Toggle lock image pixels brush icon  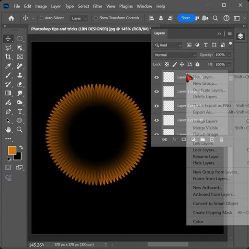(x=174, y=65)
